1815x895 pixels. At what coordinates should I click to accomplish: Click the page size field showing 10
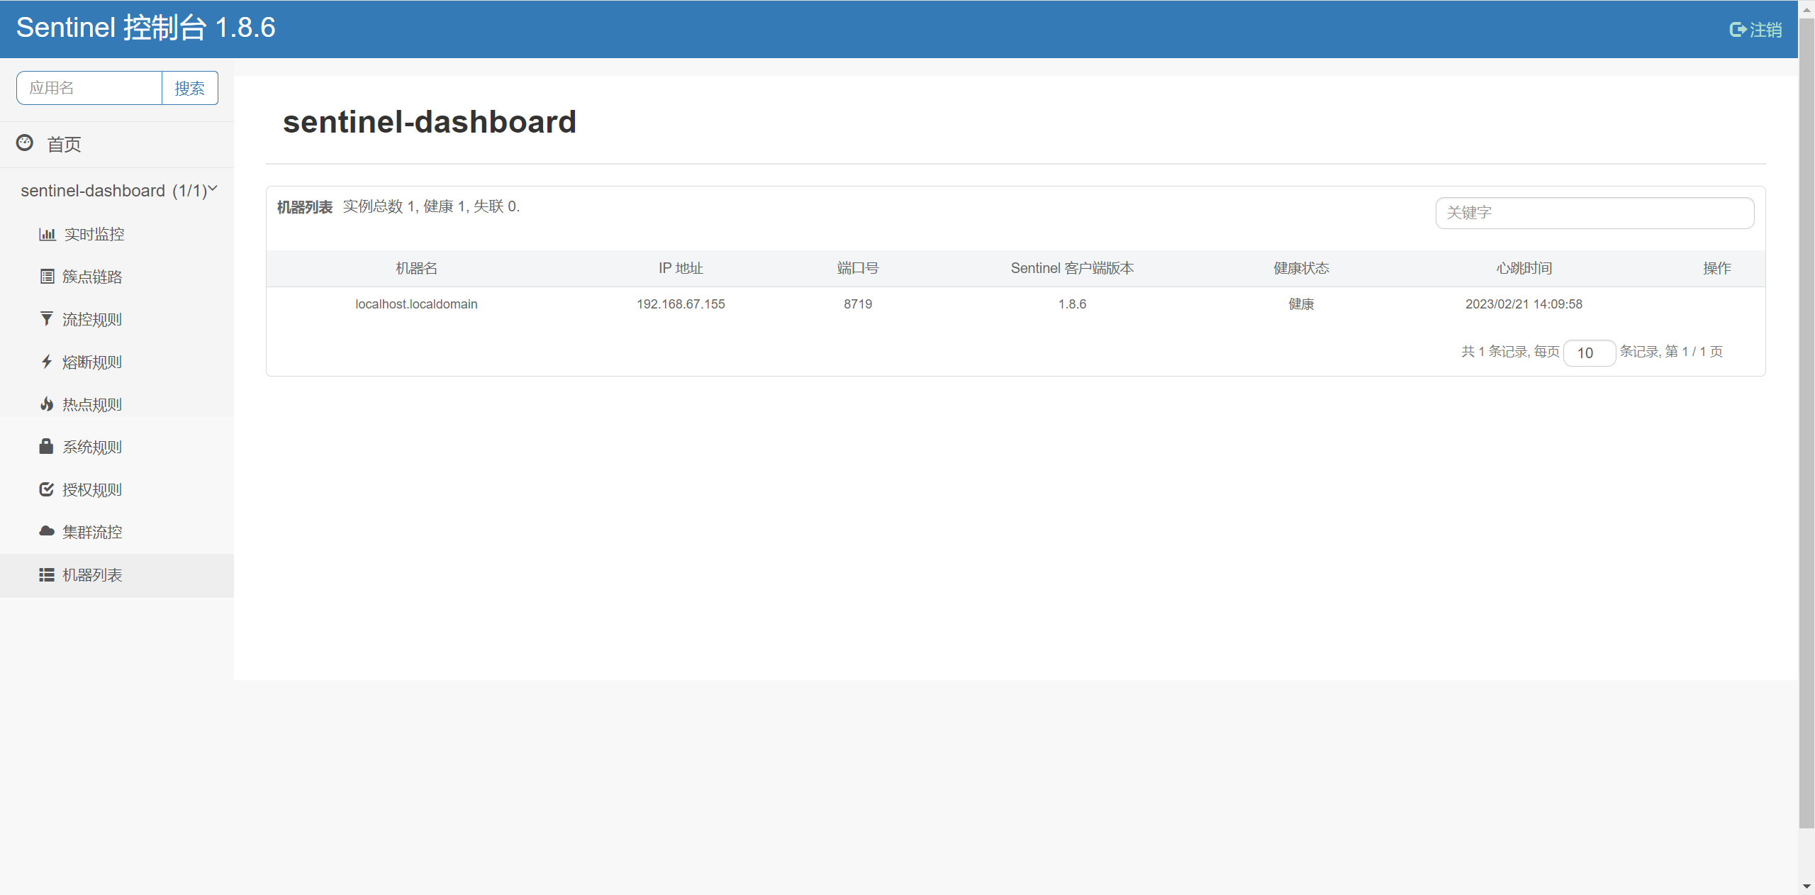coord(1589,352)
